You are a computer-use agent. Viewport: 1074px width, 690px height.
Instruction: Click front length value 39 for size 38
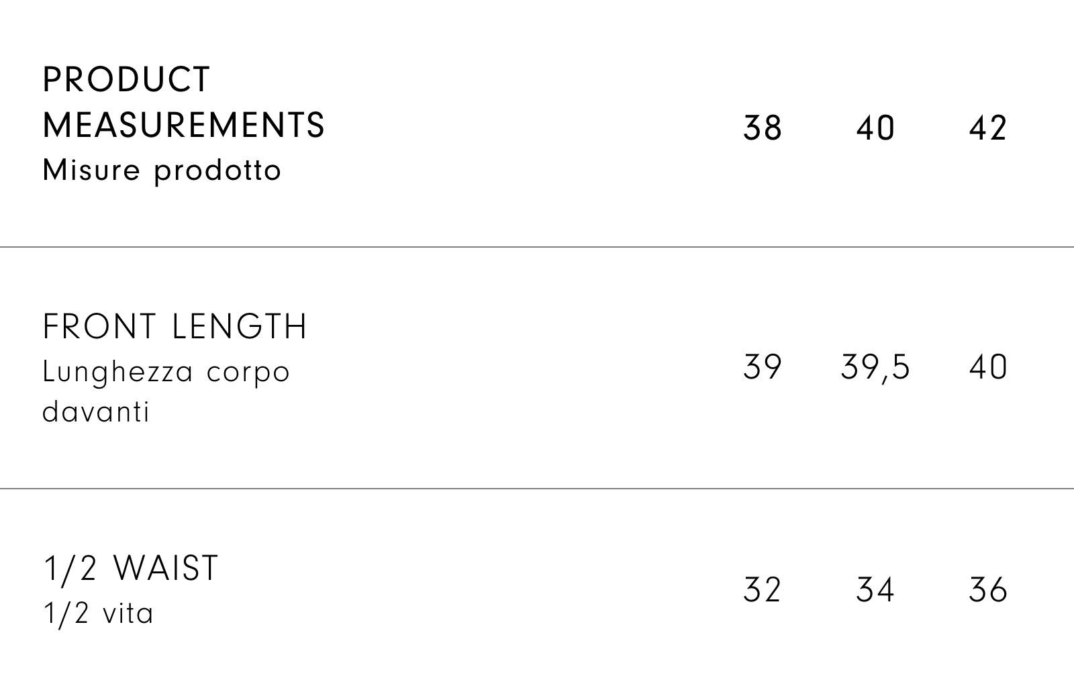pos(763,368)
